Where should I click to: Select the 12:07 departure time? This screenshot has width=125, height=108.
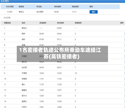point(59,90)
